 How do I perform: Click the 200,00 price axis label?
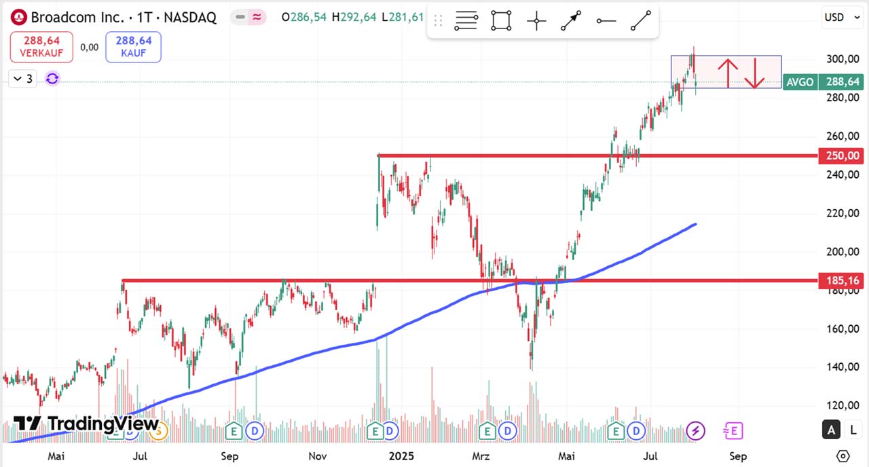(843, 252)
